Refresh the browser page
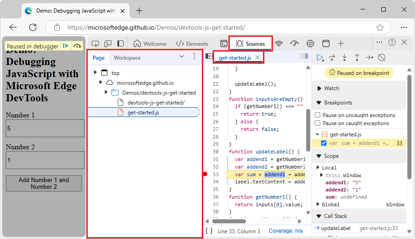This screenshot has height=239, width=415. click(33, 27)
